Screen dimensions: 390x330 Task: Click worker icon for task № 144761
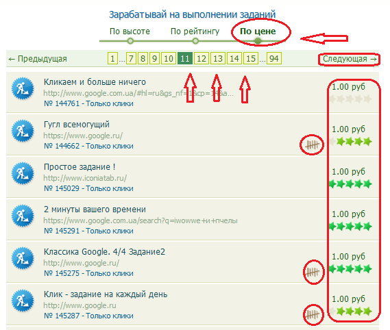[23, 88]
